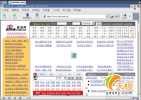Image resolution: width=141 pixels, height=100 pixels.
Task: Click the online/offline connection status icon
Action: coord(133,98)
